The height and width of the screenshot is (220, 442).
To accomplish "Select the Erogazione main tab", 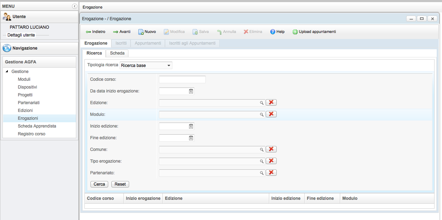I will click(x=96, y=43).
